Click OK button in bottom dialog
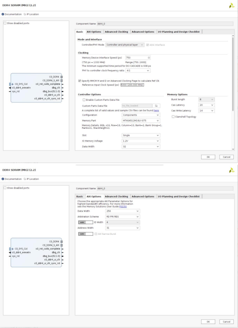238x328 pixels. 208,322
